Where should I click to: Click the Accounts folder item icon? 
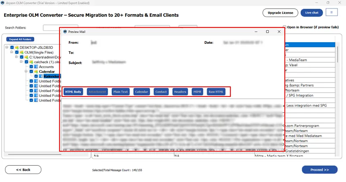coord(36,67)
